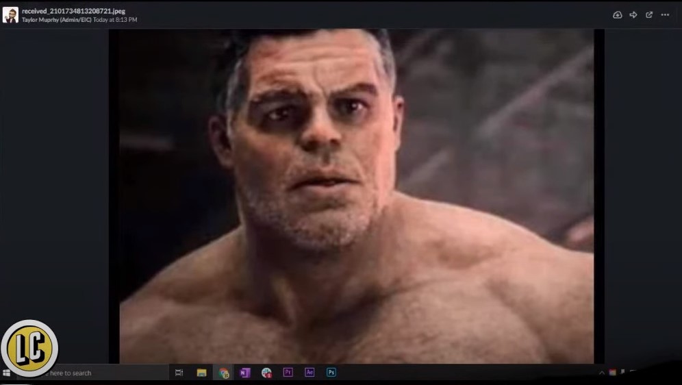This screenshot has width=682, height=385.
Task: Expand the system tray hidden icons arrow
Action: click(602, 373)
